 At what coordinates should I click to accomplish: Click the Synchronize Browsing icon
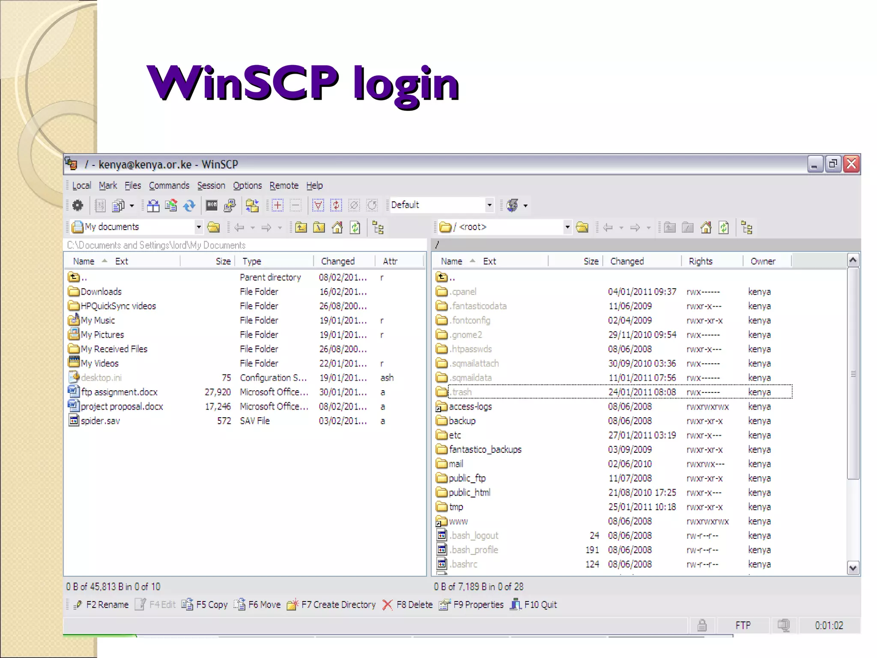coord(252,206)
